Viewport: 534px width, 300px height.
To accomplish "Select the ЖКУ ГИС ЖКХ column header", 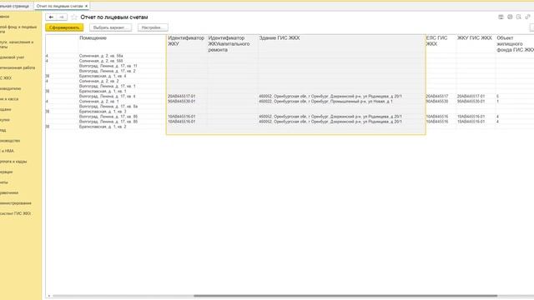I will [x=475, y=38].
